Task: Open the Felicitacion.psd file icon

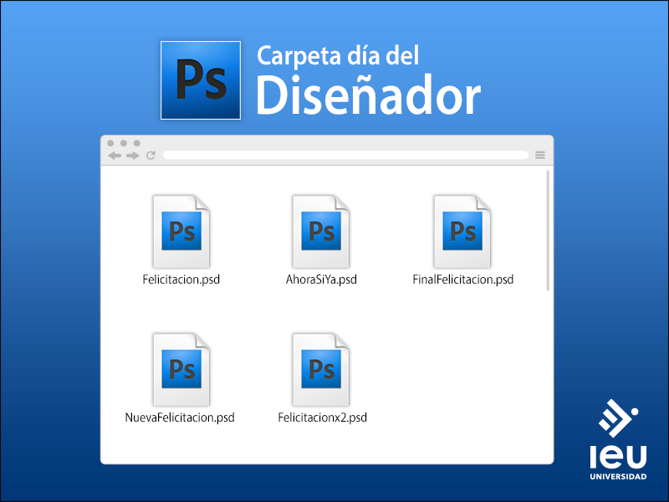Action: pyautogui.click(x=181, y=232)
